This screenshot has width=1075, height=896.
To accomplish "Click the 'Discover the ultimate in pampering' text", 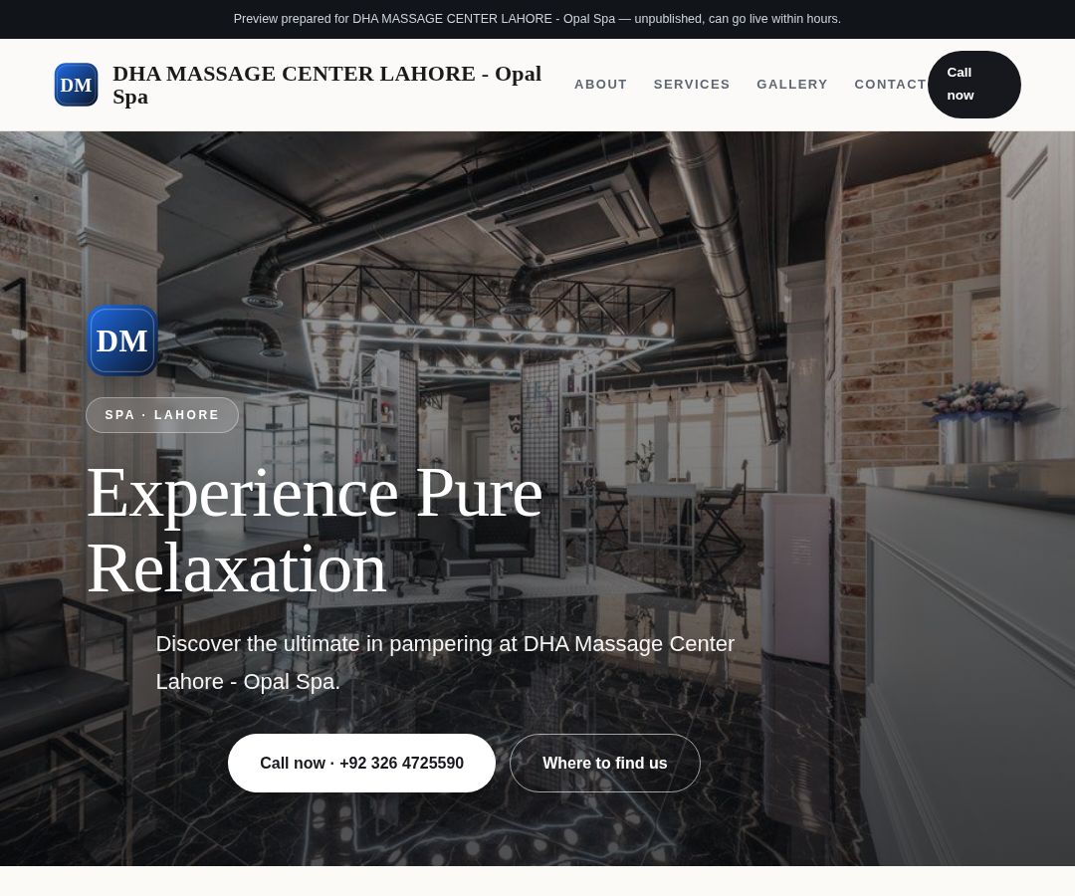I will 445,663.
